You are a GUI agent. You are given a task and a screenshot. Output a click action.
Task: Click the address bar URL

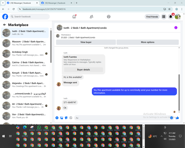click(x=44, y=9)
